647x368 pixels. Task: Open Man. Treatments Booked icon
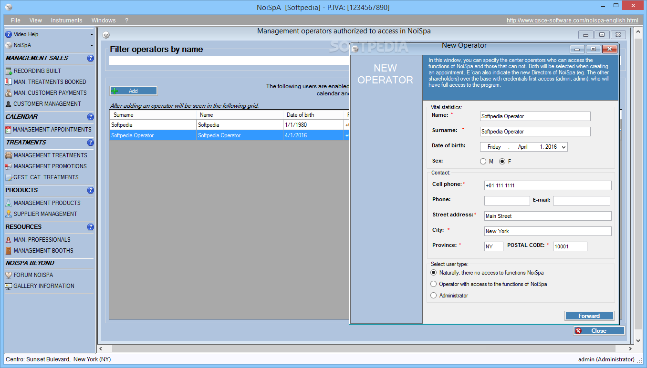tap(9, 82)
